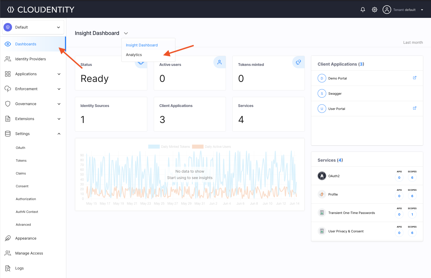Open the Default workspace dropdown arrow
Image resolution: width=431 pixels, height=278 pixels.
pos(59,27)
